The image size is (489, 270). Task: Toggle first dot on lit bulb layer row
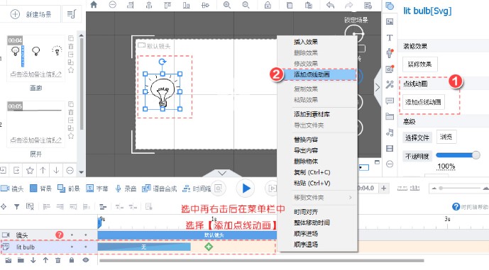72,247
